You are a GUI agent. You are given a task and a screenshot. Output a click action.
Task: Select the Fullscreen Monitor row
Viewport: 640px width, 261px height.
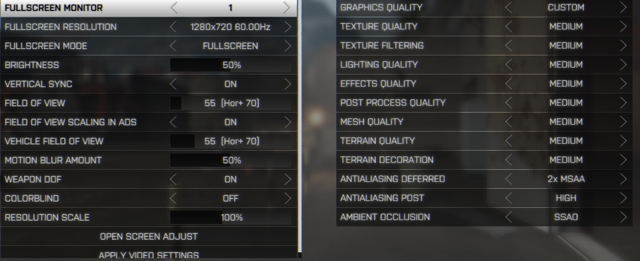149,8
